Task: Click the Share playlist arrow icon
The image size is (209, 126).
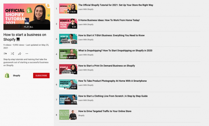Action: pyautogui.click(x=20, y=54)
